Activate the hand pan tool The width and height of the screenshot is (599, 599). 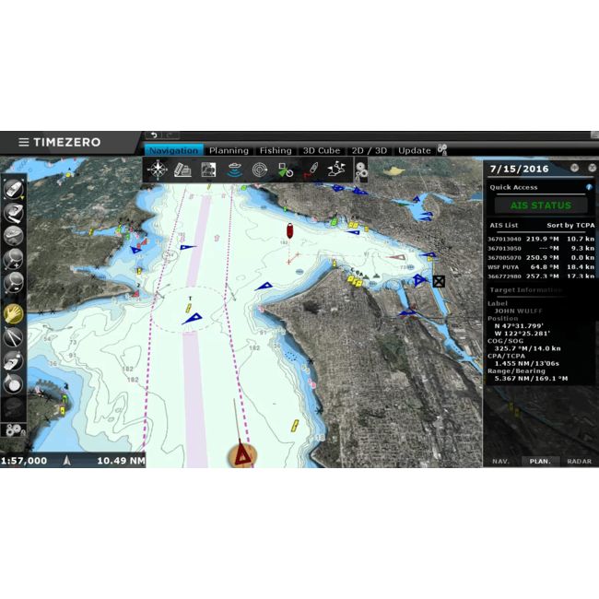coord(13,313)
